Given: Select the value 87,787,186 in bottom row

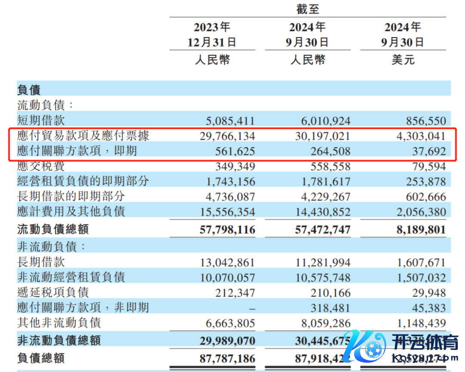Looking at the screenshot, I should click(x=227, y=359).
